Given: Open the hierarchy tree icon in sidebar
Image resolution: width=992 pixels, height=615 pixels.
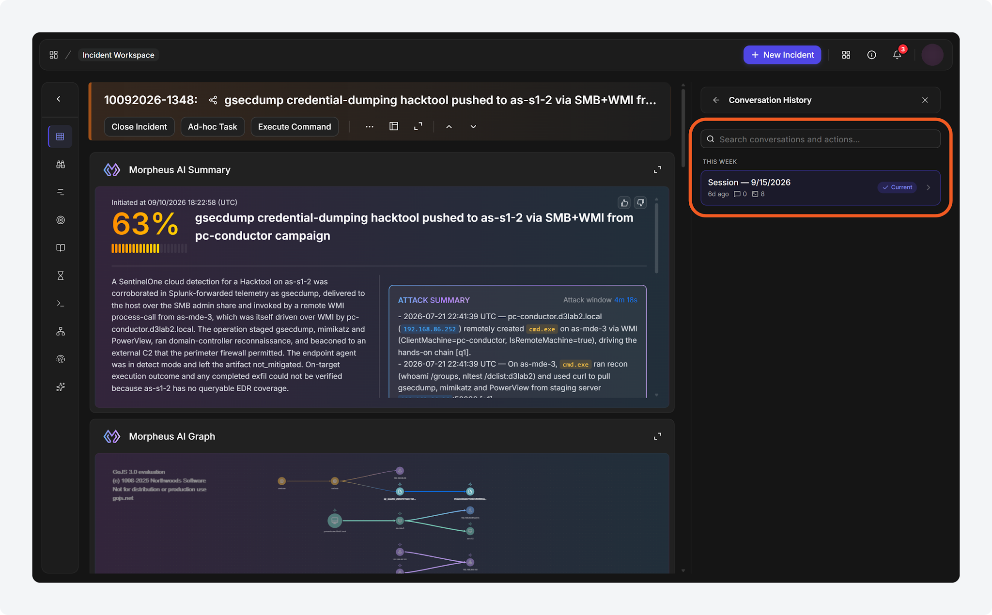Looking at the screenshot, I should (60, 331).
